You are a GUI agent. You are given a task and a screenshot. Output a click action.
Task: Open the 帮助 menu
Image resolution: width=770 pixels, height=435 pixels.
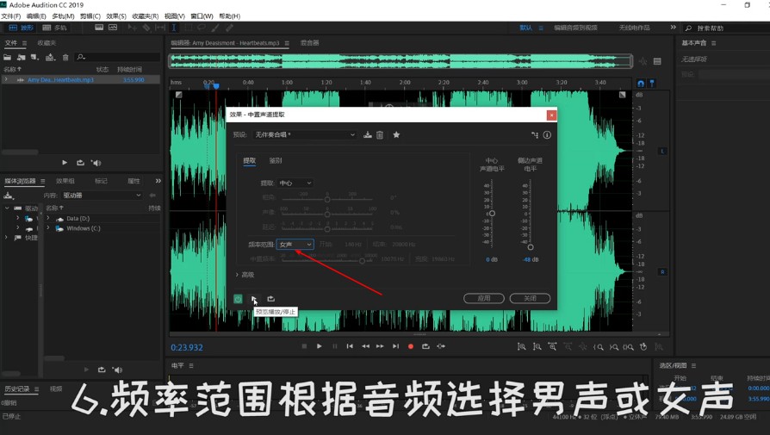point(229,16)
